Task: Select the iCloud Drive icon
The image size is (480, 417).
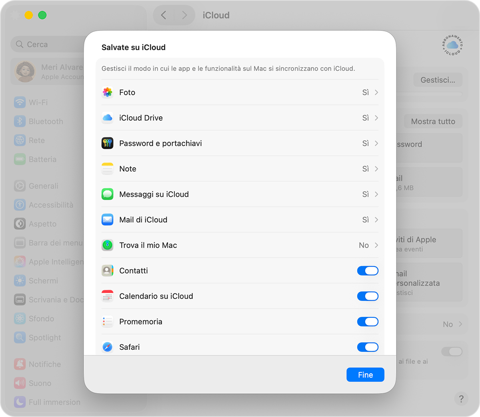Action: [107, 118]
